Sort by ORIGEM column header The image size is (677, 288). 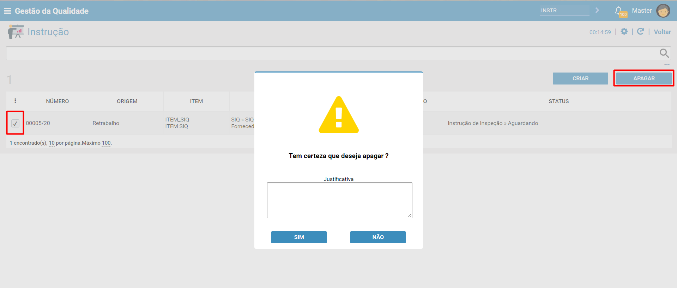[x=127, y=101]
